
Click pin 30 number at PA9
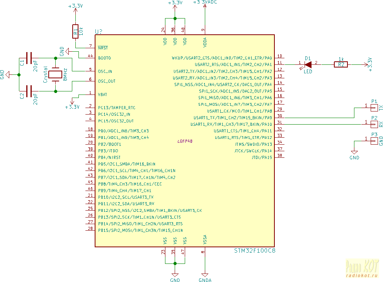pos(279,115)
